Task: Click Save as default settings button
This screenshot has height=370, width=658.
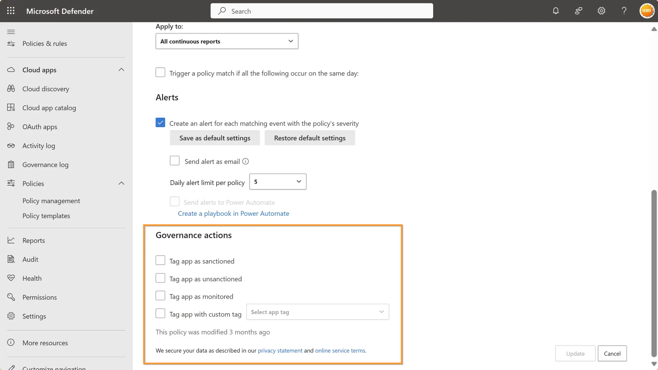Action: tap(215, 138)
